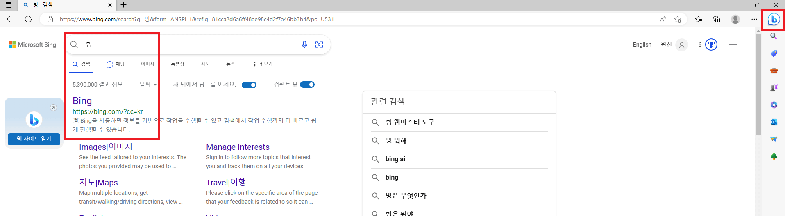This screenshot has width=785, height=216.
Task: Open visual search camera icon
Action: point(319,45)
